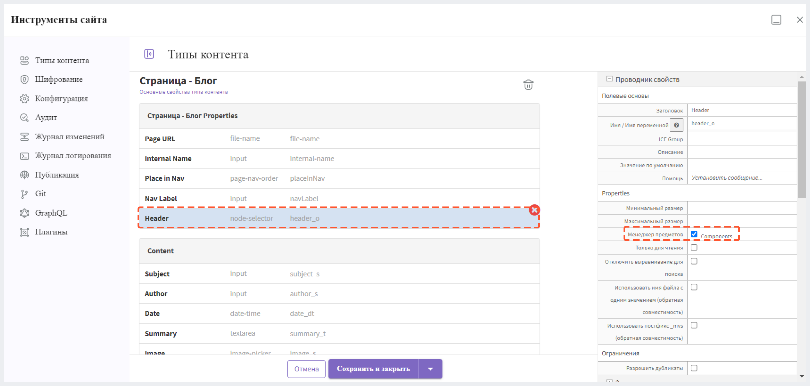Open the save options dropdown arrow

pos(430,369)
